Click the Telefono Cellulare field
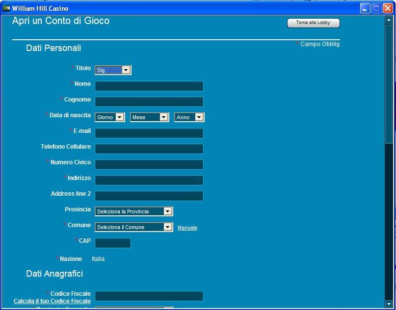This screenshot has width=396, height=310. click(149, 149)
